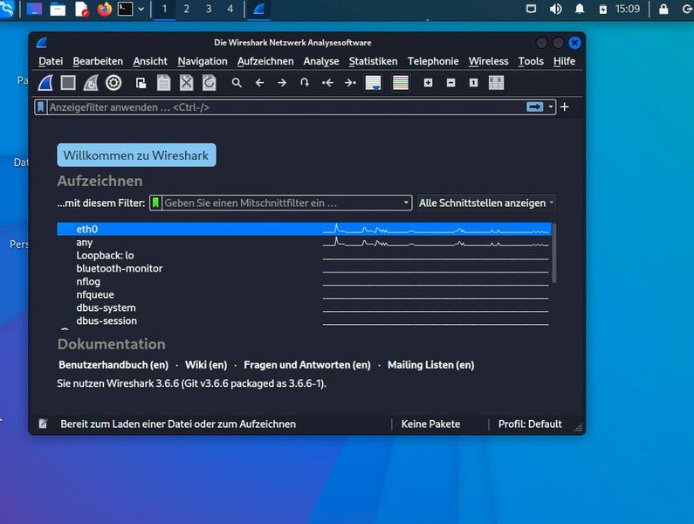Open Benutzerhandbuch (en) link
This screenshot has width=694, height=524.
113,365
